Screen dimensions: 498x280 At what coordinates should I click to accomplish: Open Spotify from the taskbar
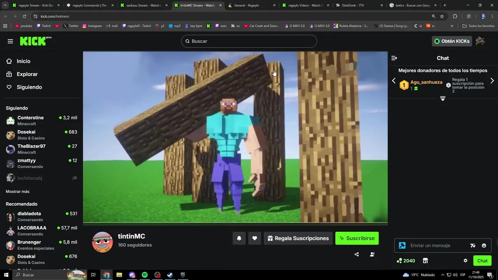coord(145,275)
